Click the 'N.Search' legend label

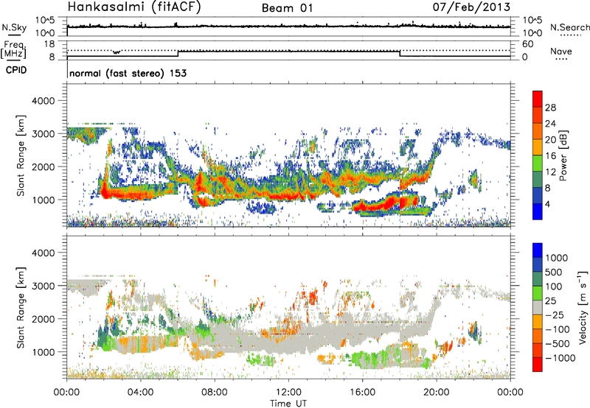pyautogui.click(x=569, y=27)
